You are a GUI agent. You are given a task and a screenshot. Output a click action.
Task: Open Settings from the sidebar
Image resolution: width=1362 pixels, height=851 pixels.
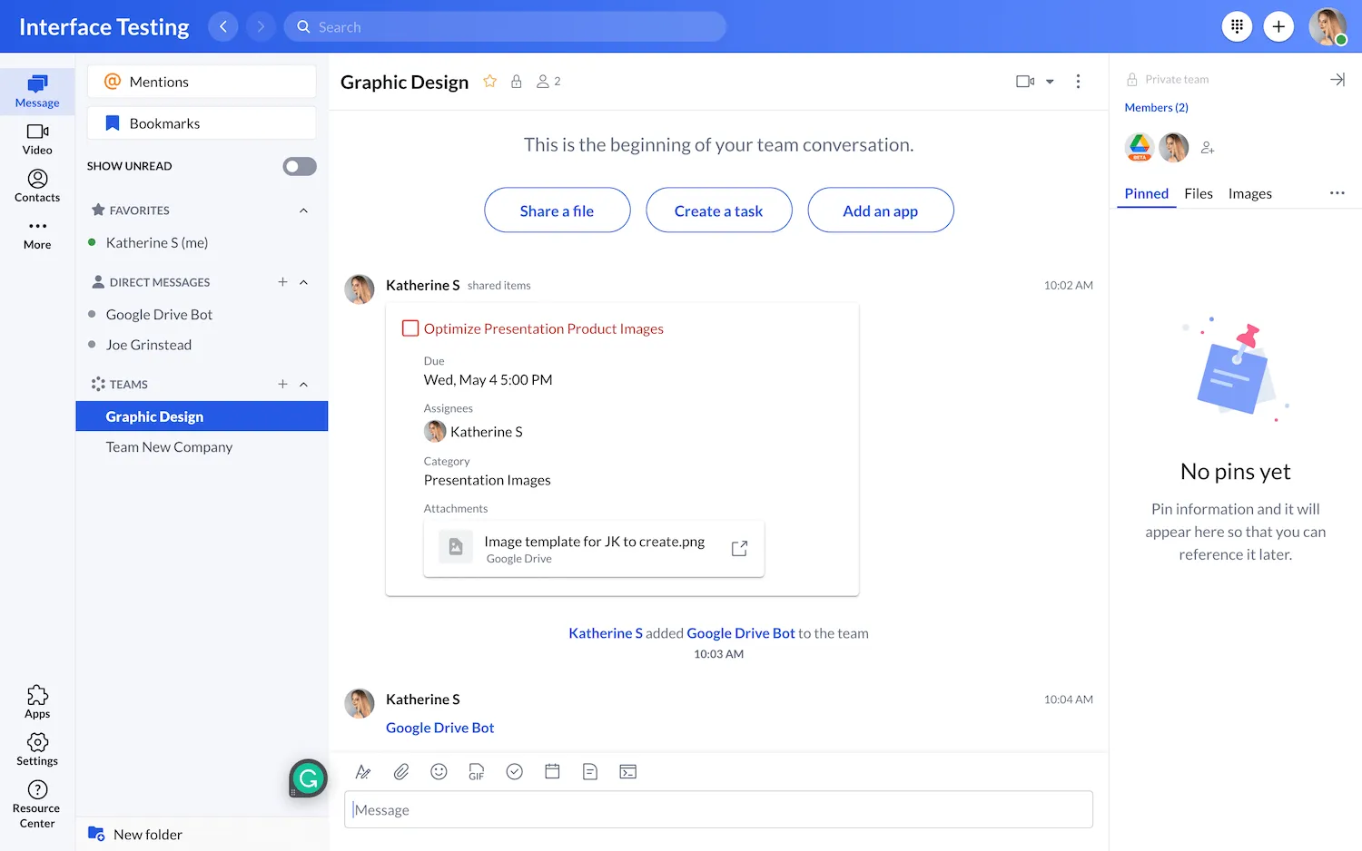tap(37, 749)
